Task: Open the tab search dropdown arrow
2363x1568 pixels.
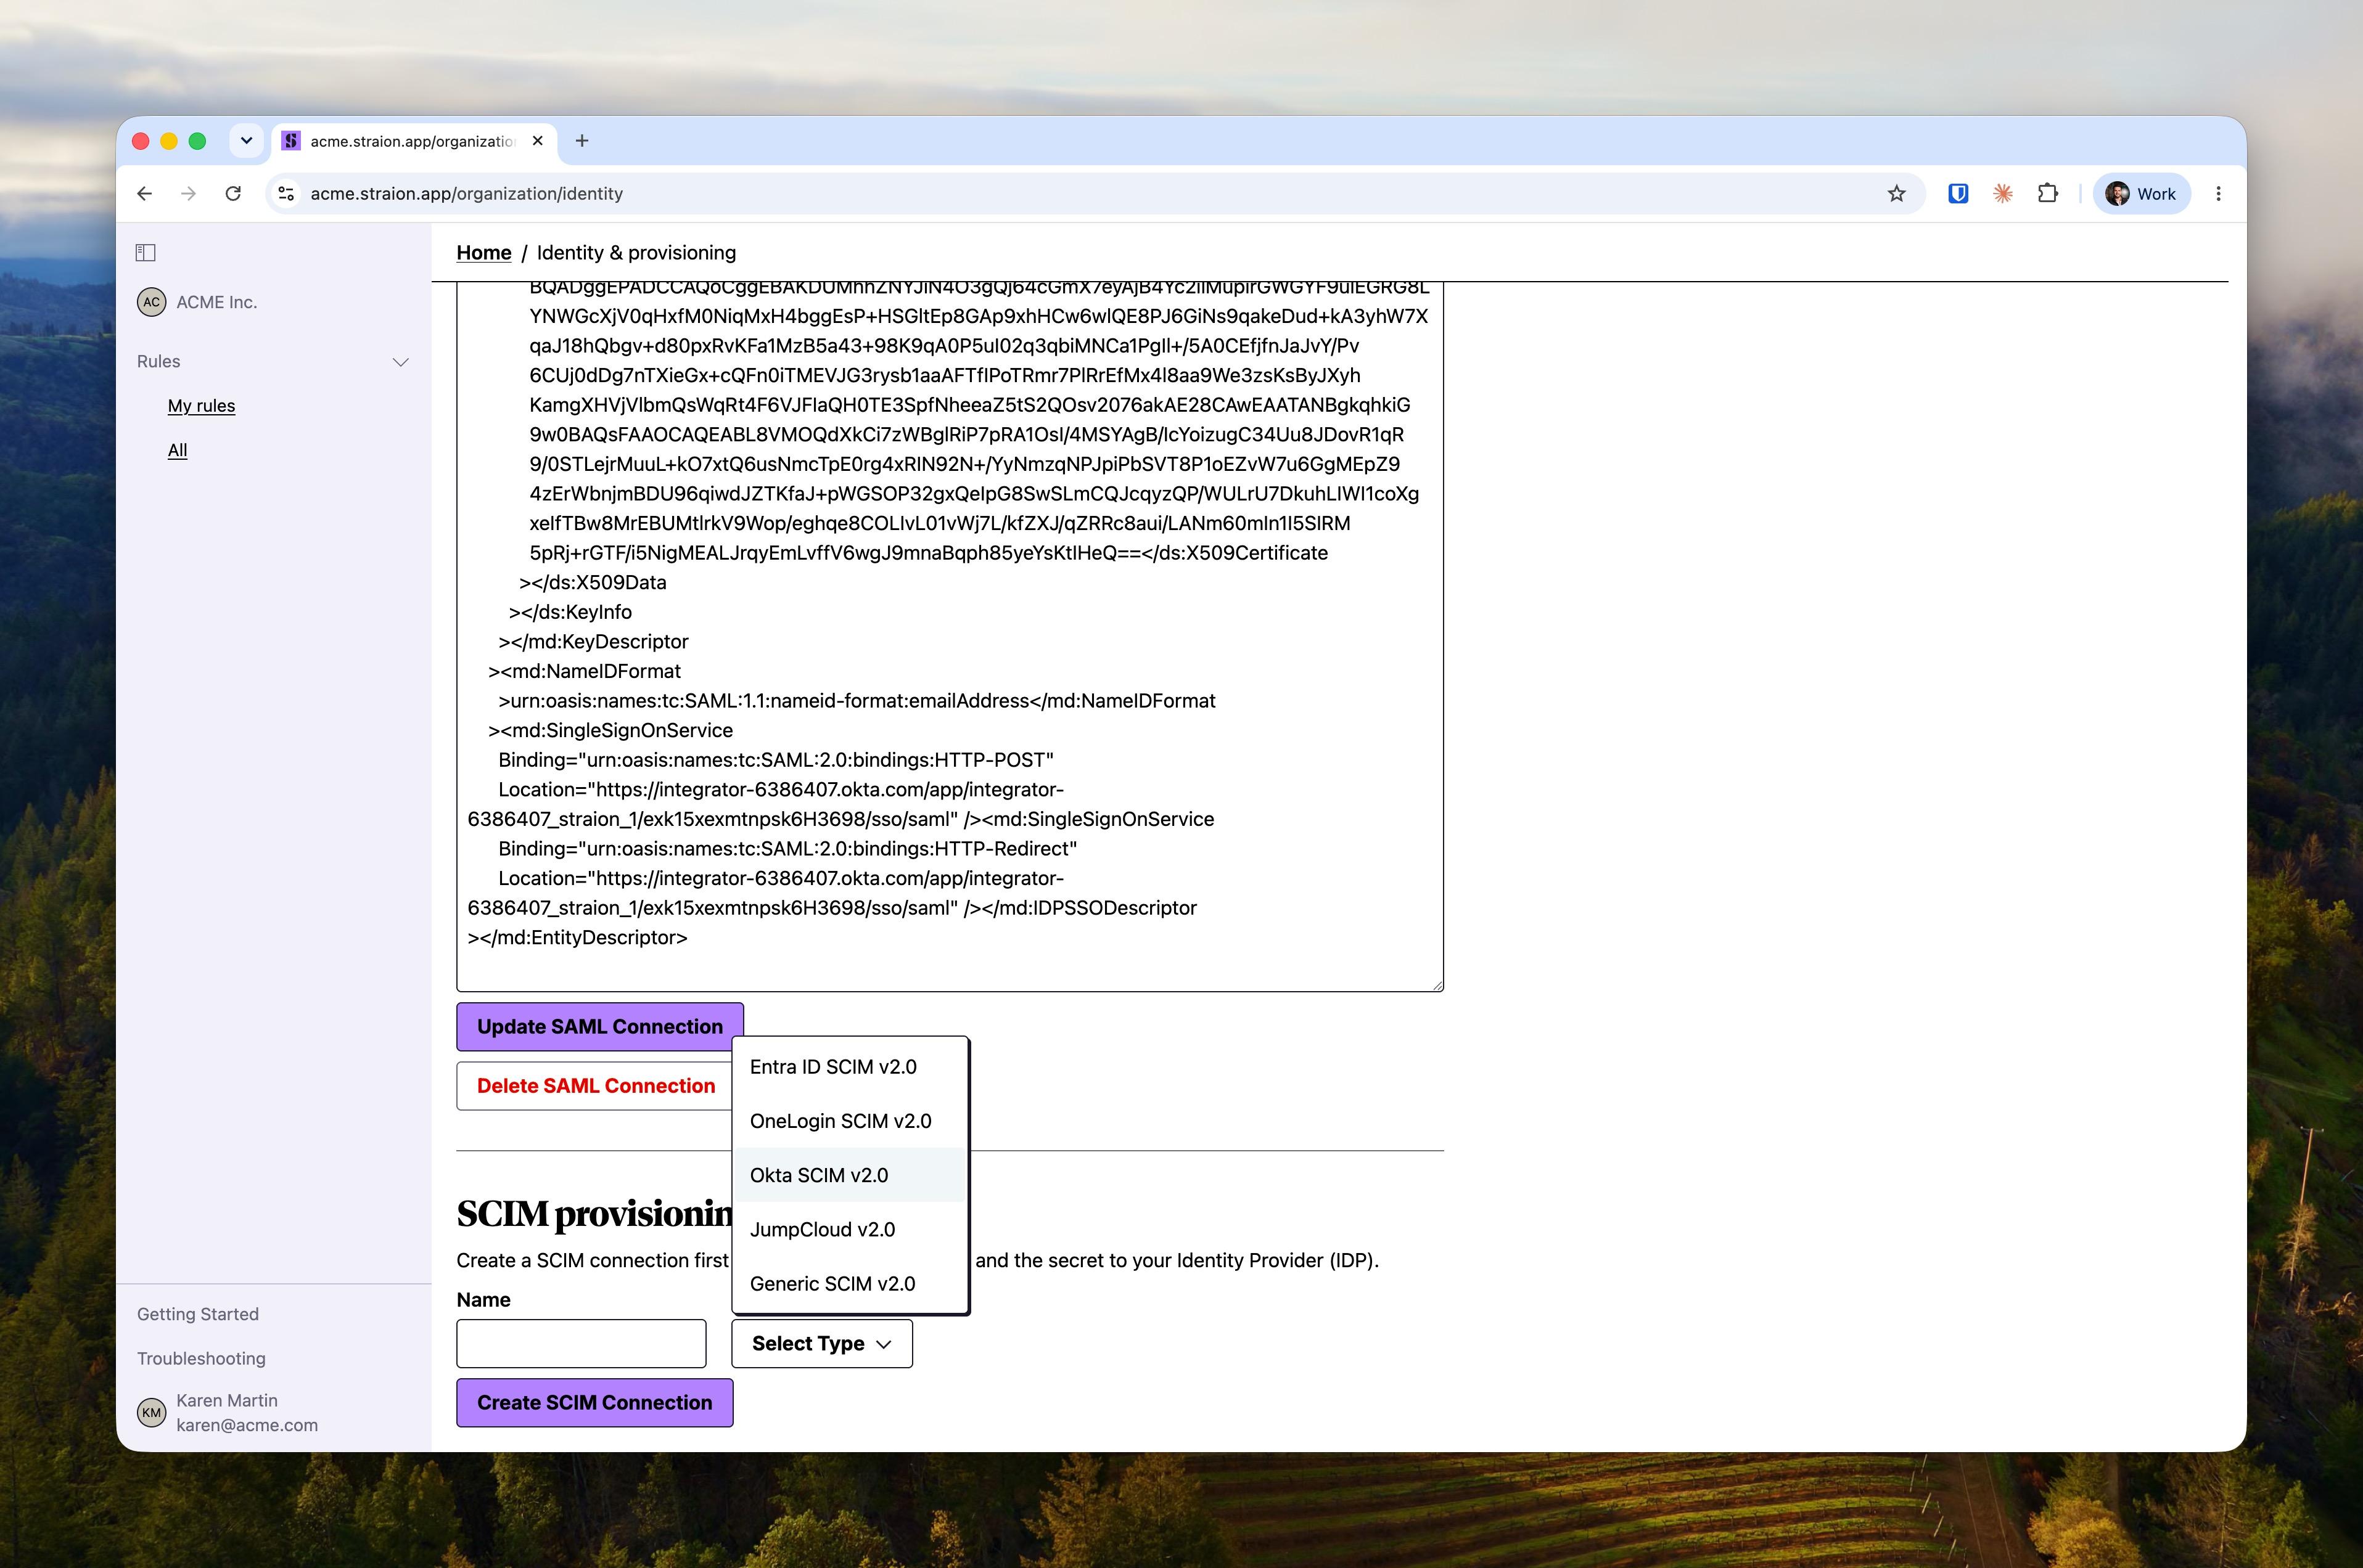Action: tap(246, 141)
